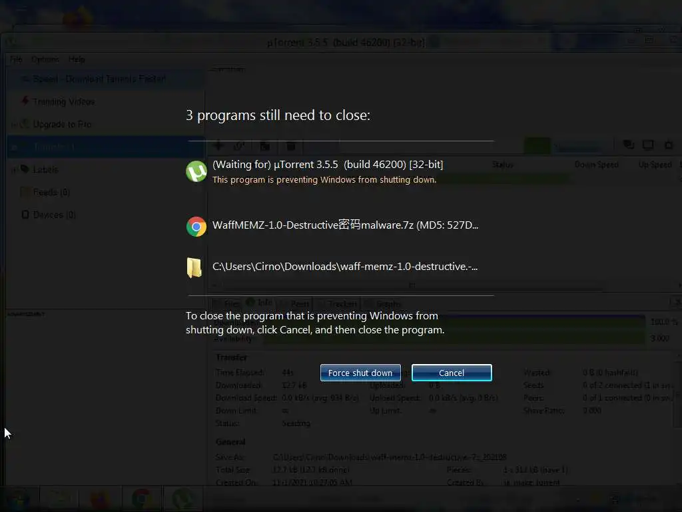The image size is (682, 512).
Task: Select Upgrade to Pro in µTorrent sidebar
Action: tap(62, 124)
